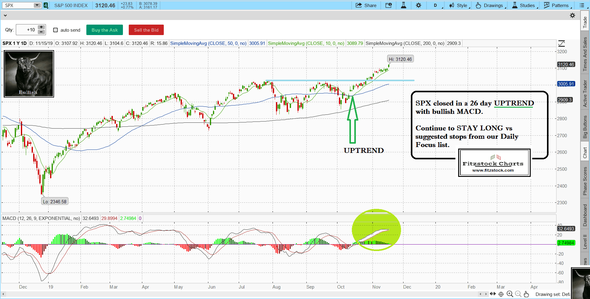Click the Sell the Bid button

click(x=146, y=30)
